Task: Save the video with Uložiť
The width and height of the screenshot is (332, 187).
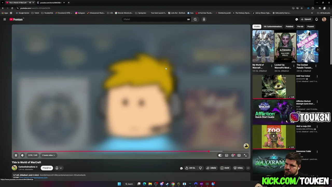Action: coord(225,168)
